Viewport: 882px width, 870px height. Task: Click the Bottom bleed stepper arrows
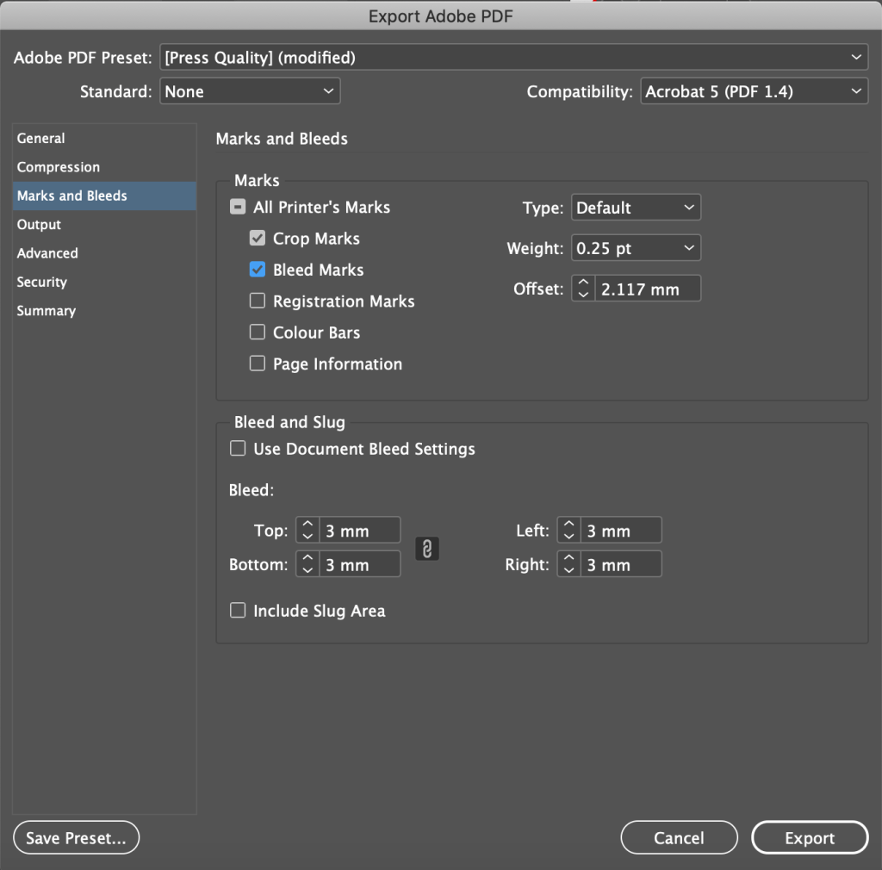point(307,565)
